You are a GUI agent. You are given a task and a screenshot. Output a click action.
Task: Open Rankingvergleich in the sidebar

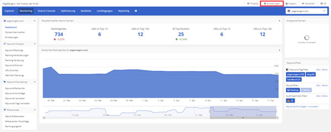coord(14,126)
